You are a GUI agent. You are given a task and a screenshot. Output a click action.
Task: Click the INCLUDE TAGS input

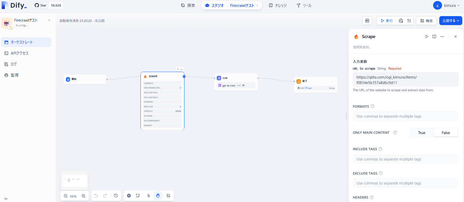point(406,159)
